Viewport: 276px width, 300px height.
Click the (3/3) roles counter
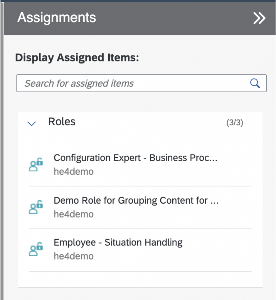(x=235, y=122)
